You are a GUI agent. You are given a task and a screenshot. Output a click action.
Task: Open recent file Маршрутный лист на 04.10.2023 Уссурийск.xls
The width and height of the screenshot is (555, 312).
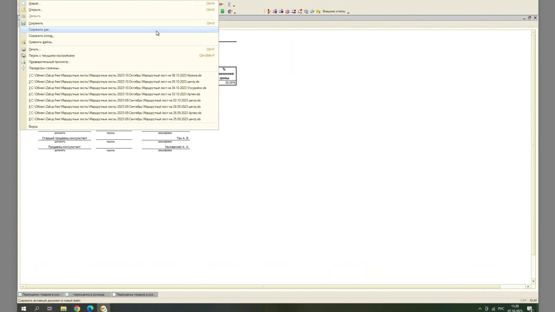119,88
